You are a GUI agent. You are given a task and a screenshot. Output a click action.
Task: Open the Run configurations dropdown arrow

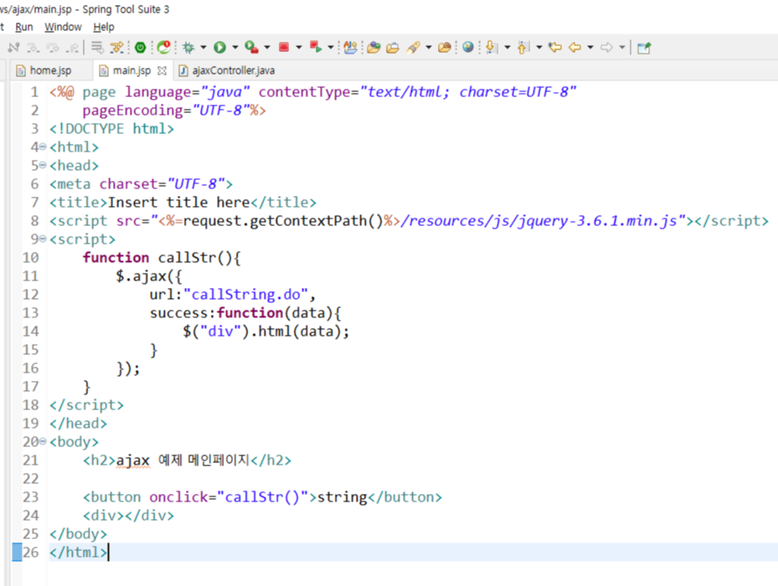pyautogui.click(x=235, y=48)
